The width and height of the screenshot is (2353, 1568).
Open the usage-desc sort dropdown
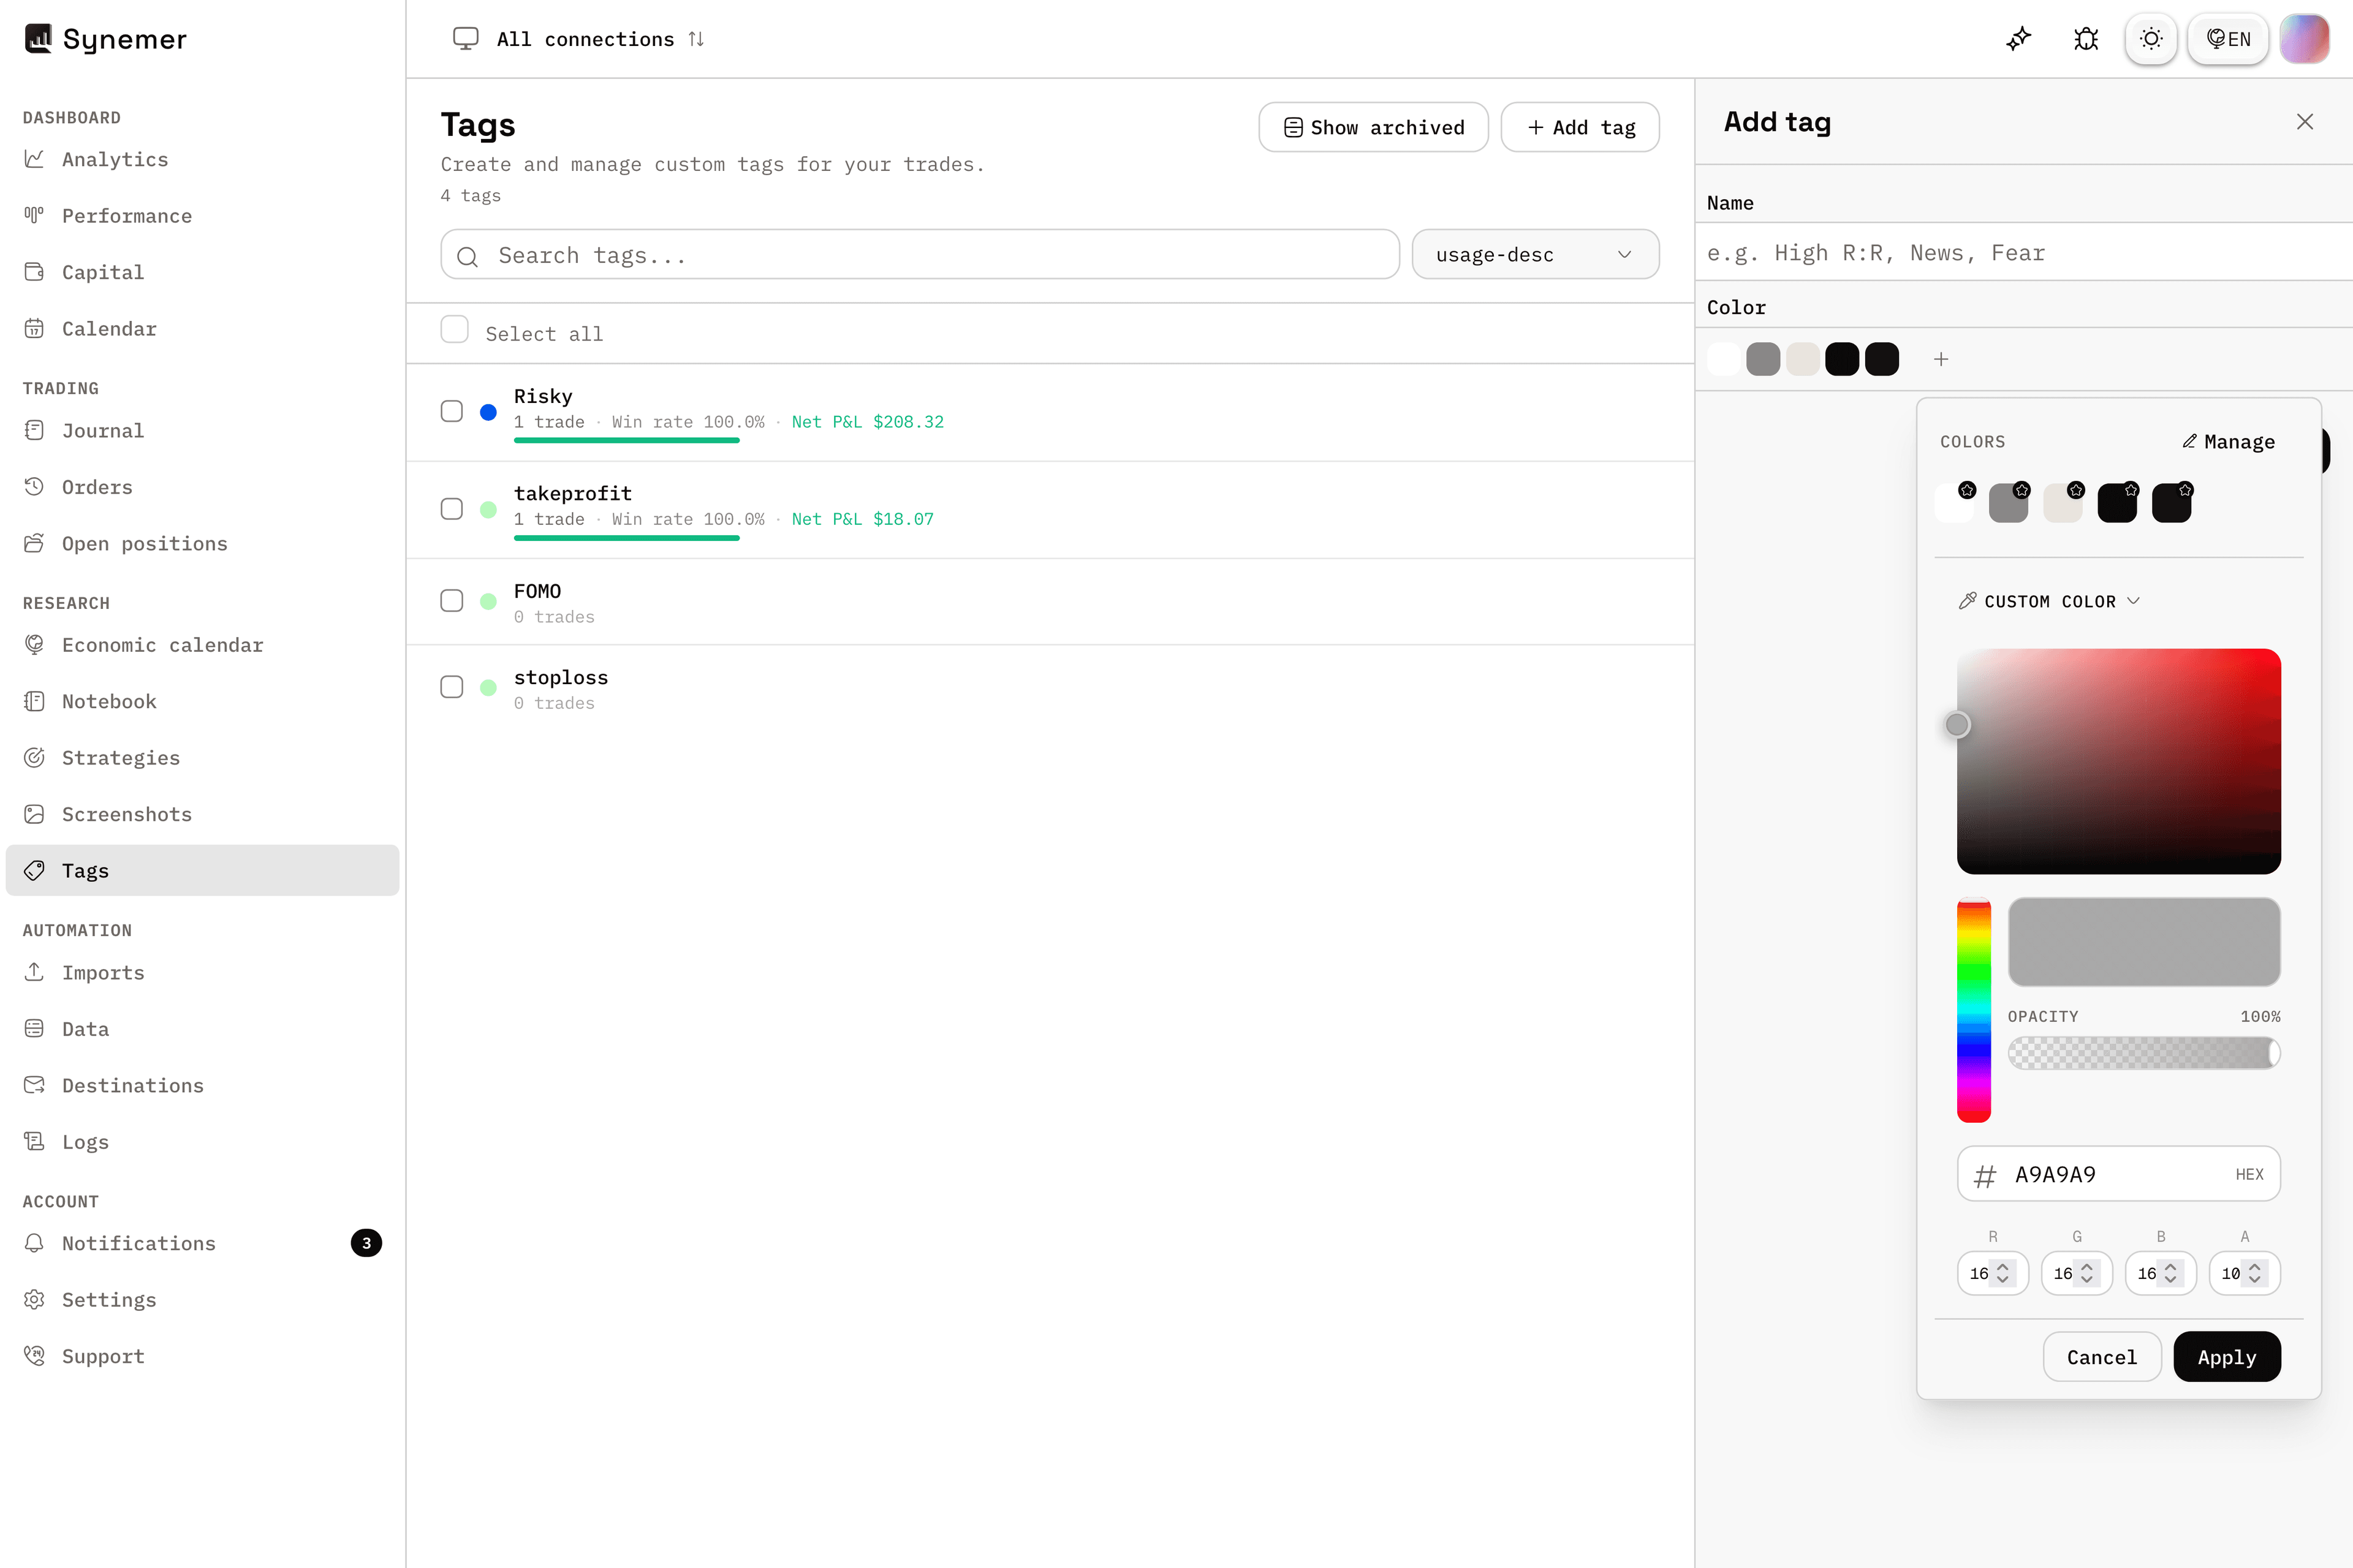[1534, 254]
